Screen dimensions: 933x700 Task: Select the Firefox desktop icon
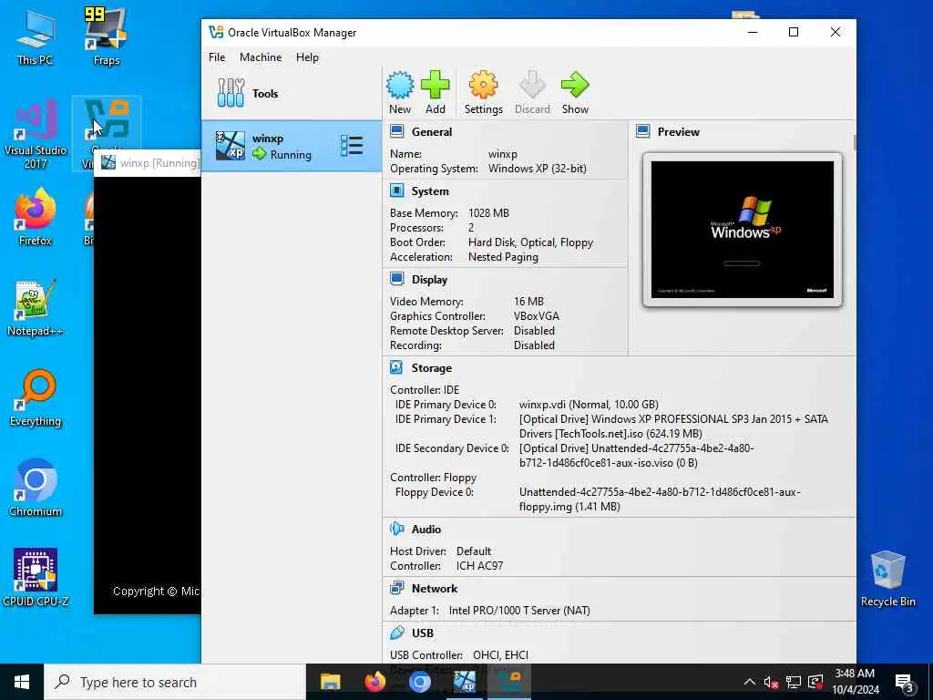[x=36, y=217]
